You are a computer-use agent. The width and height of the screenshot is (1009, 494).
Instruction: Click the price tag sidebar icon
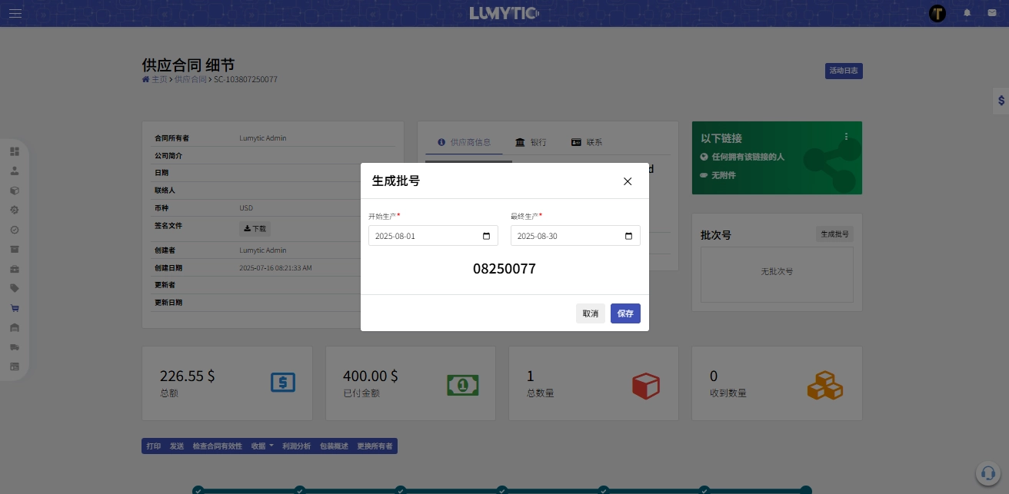point(15,288)
